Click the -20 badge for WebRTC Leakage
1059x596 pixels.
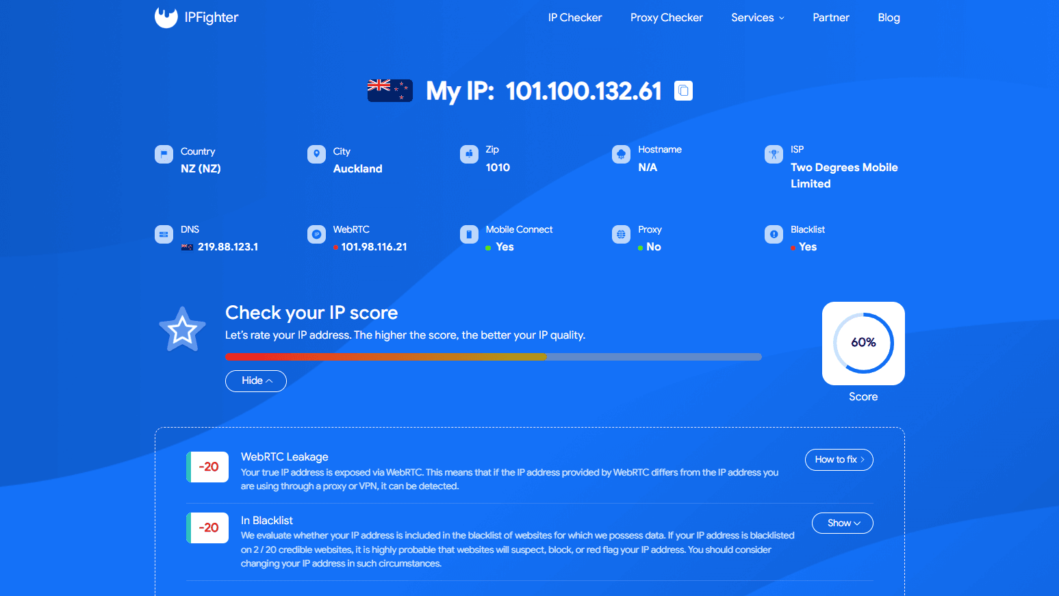tap(207, 467)
